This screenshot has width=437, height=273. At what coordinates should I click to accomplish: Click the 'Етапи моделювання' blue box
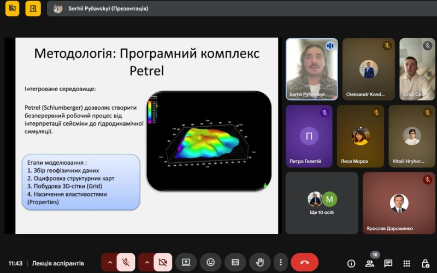point(81,182)
